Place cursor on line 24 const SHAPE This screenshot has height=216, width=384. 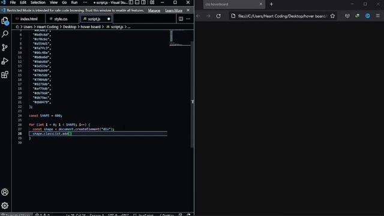click(x=46, y=116)
